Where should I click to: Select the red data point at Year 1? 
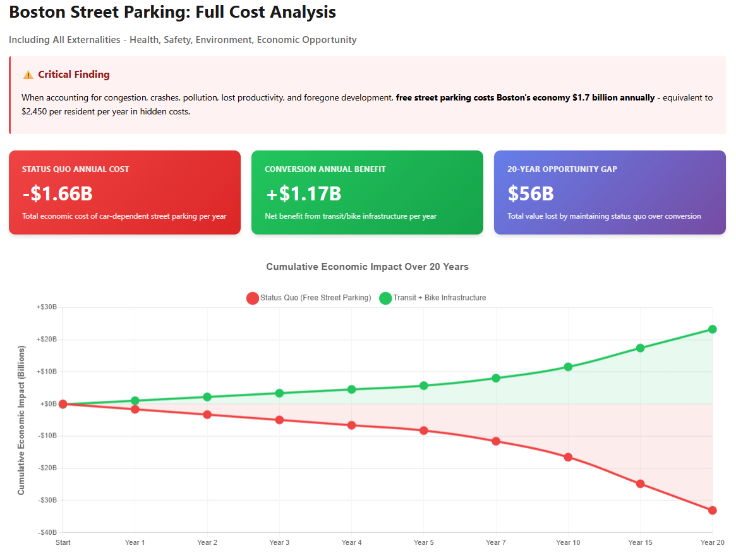(135, 409)
